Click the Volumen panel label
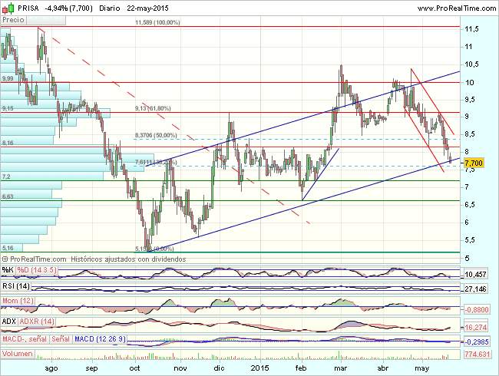499x376 pixels. click(18, 354)
